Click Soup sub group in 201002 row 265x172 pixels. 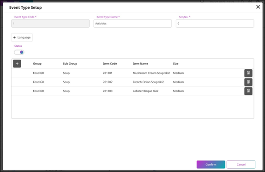tap(66, 82)
